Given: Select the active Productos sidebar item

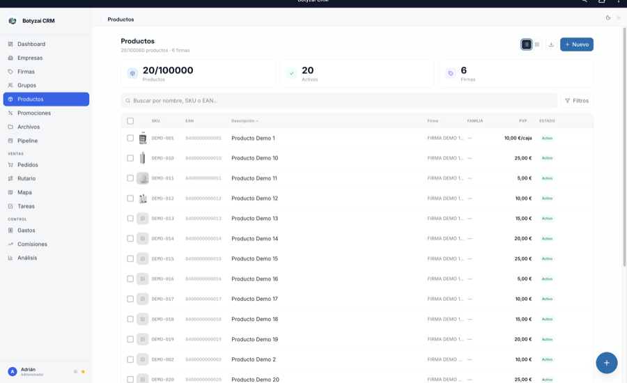Looking at the screenshot, I should tap(46, 99).
